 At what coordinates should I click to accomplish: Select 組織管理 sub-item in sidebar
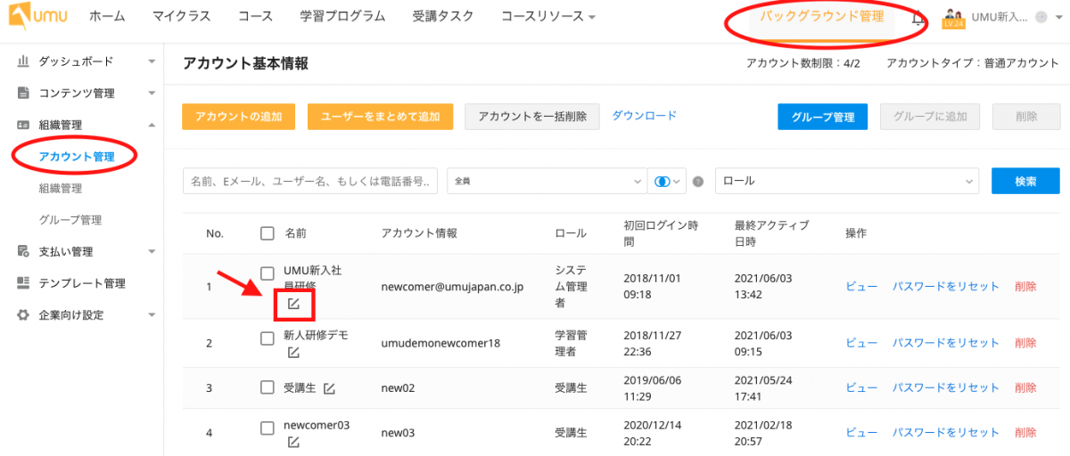coord(61,188)
